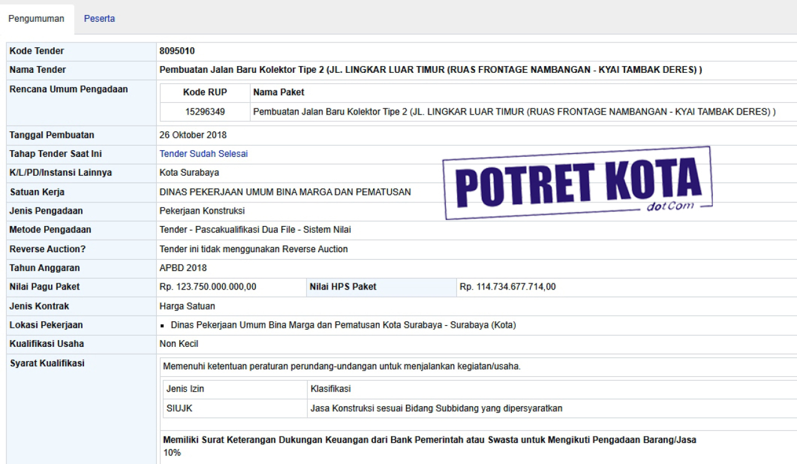
Task: Click the SIUJK permit type cell
Action: (x=177, y=409)
